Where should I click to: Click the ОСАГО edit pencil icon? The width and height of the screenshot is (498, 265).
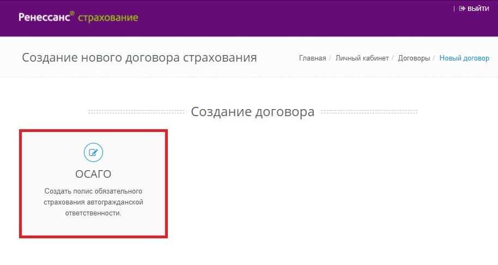[93, 153]
